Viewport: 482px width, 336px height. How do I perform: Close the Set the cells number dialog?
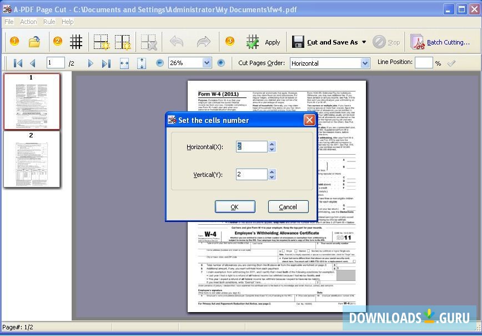point(309,120)
